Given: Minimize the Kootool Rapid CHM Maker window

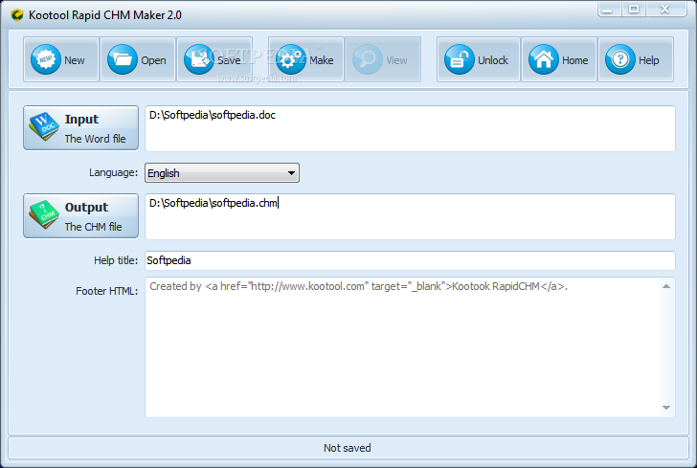Looking at the screenshot, I should (610, 9).
